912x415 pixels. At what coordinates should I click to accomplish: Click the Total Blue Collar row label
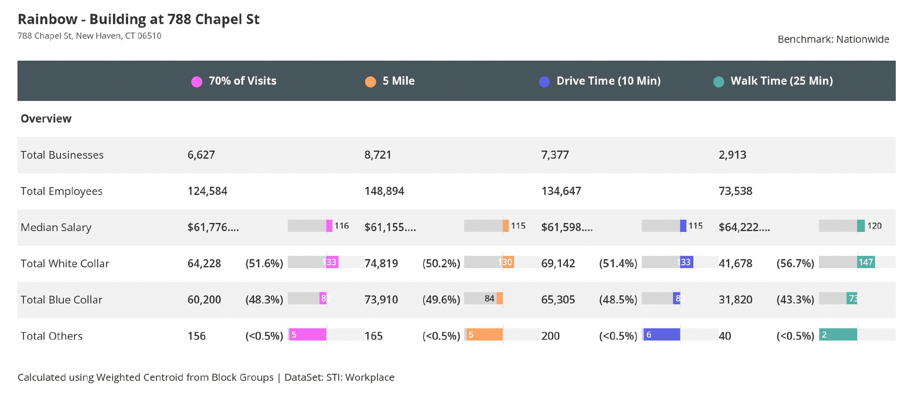pyautogui.click(x=62, y=300)
